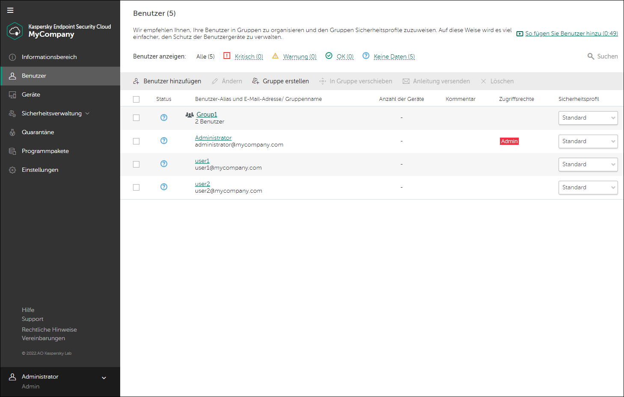This screenshot has width=624, height=397.
Task: Click the OK checkmark filter icon
Action: coord(329,56)
